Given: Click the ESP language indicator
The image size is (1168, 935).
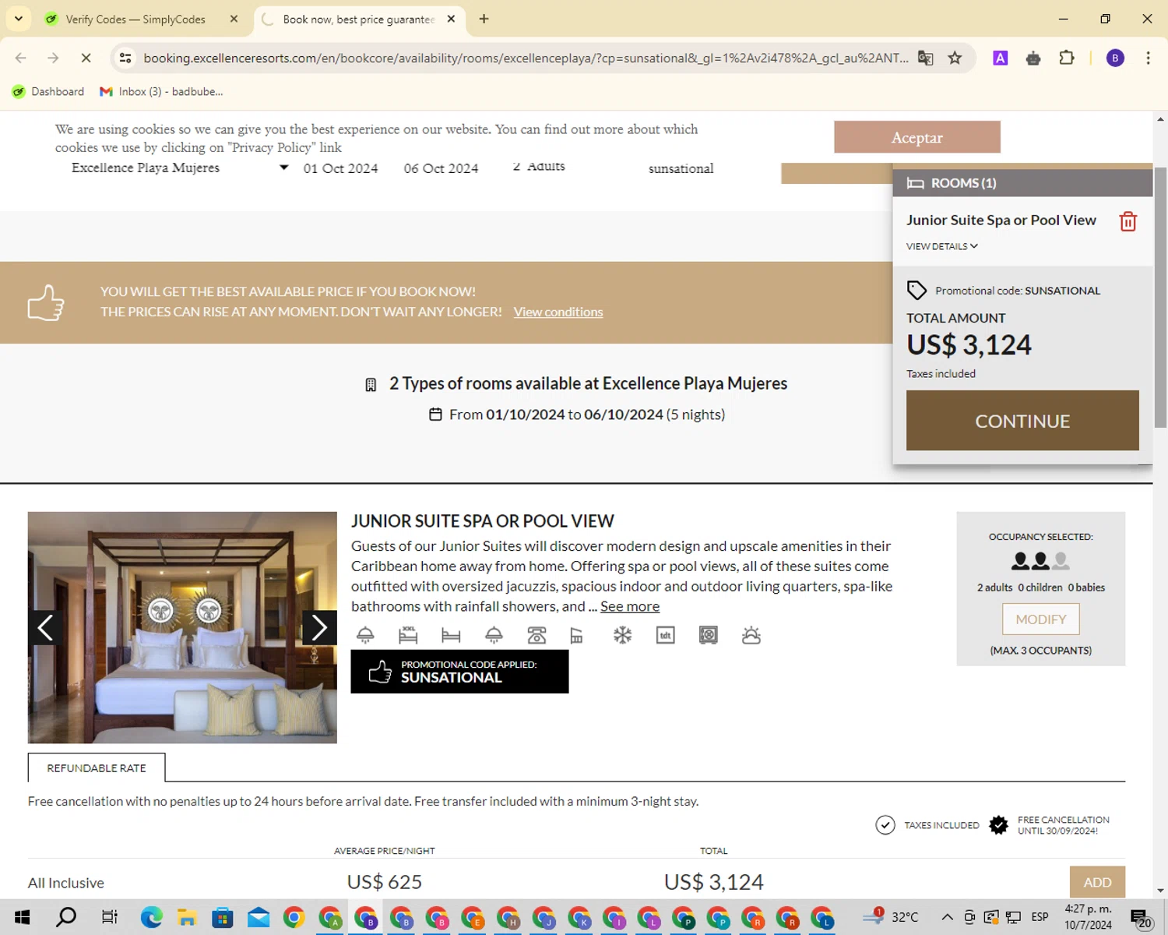Looking at the screenshot, I should [x=1040, y=917].
